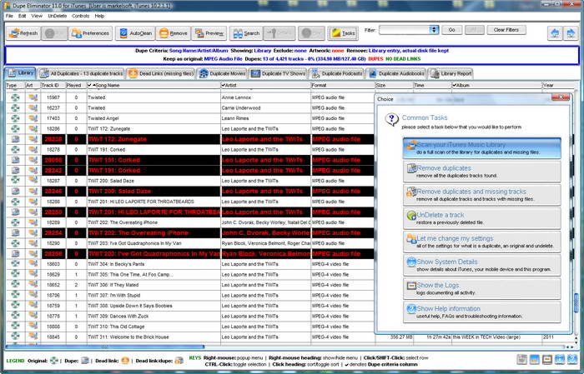This screenshot has width=584, height=374.
Task: Open the Preview toolbar button
Action: (x=209, y=33)
